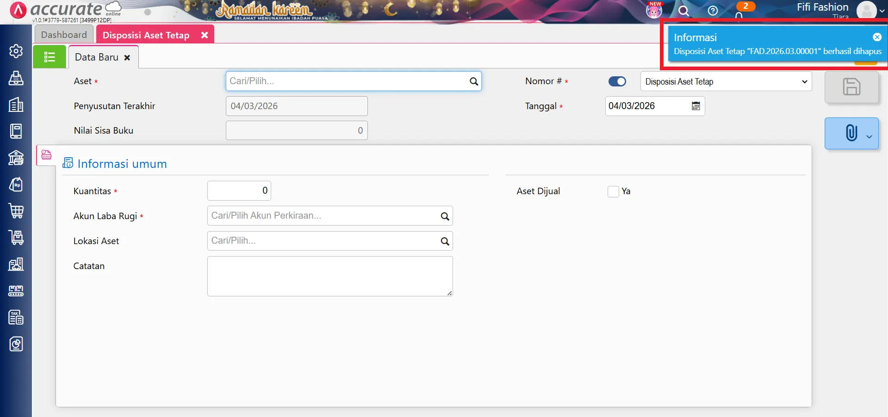Check the Aset Dijual Ya checkbox
Screen dimensions: 888x417
click(613, 191)
